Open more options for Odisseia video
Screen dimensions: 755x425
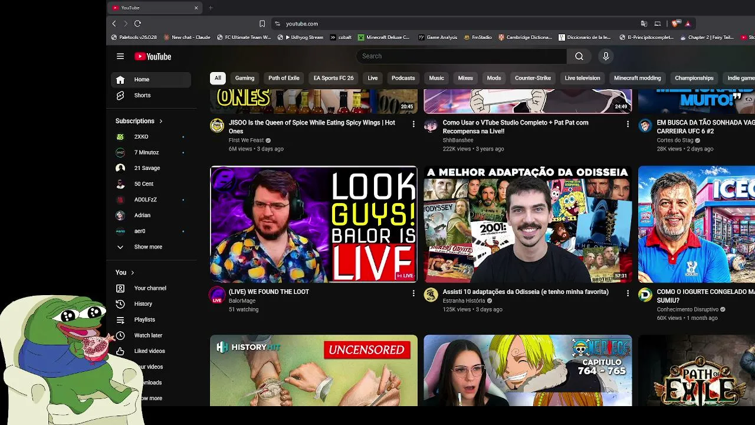tap(628, 293)
